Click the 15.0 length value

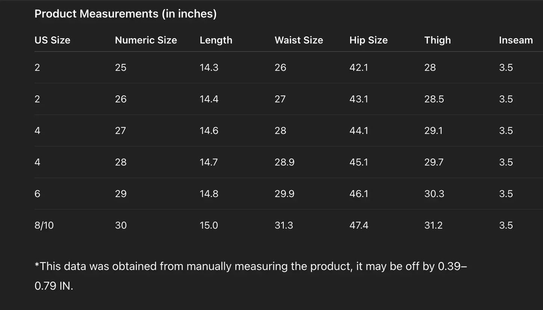[x=209, y=225]
